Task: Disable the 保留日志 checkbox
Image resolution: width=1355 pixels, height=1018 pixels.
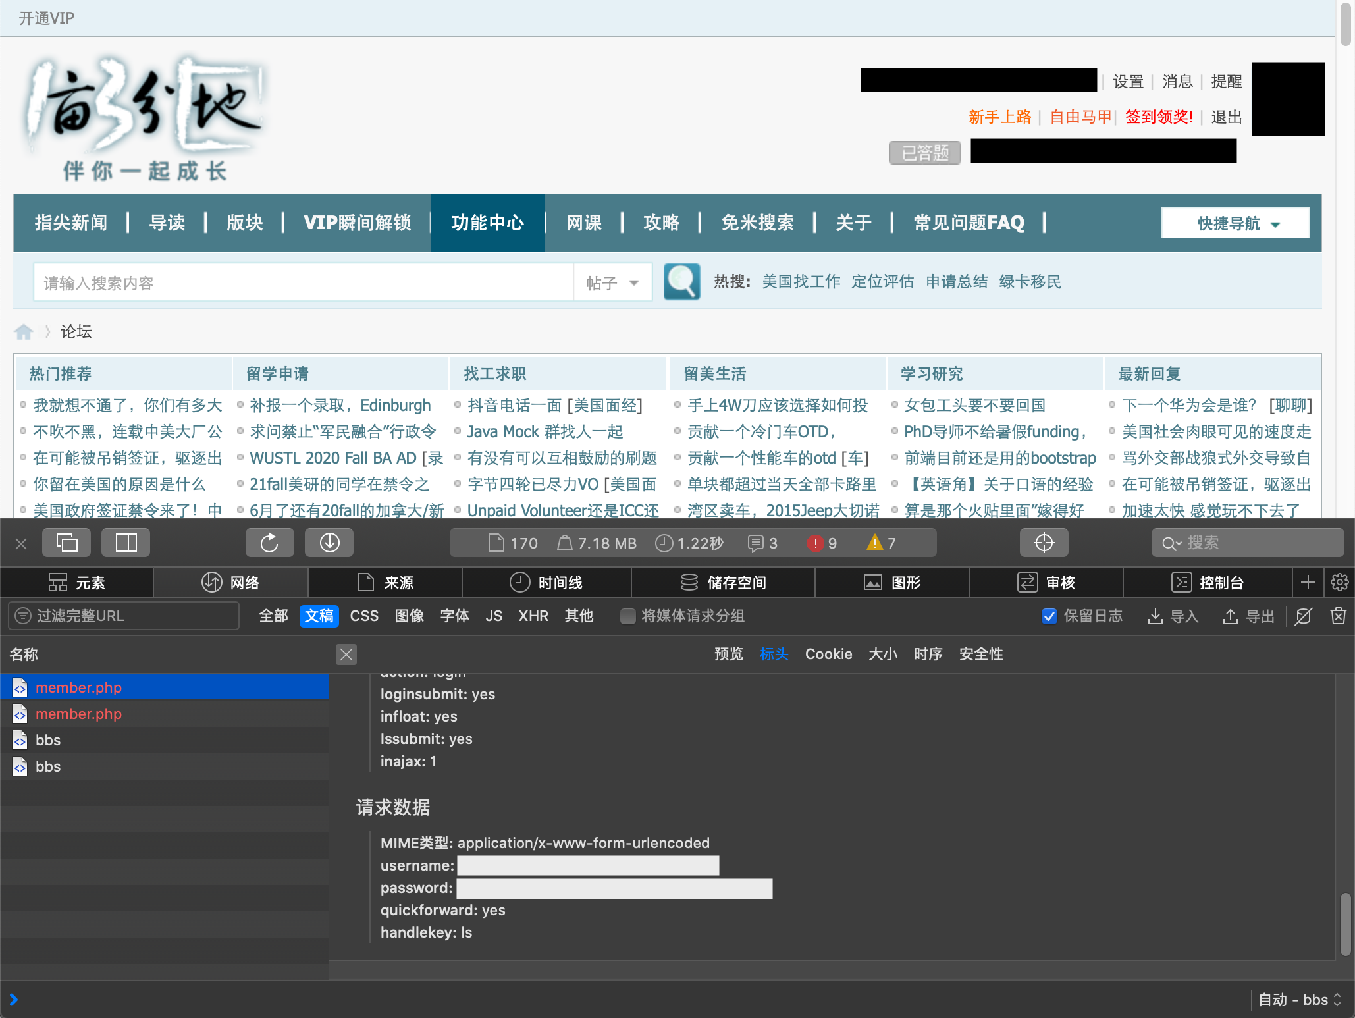Action: pos(1049,616)
